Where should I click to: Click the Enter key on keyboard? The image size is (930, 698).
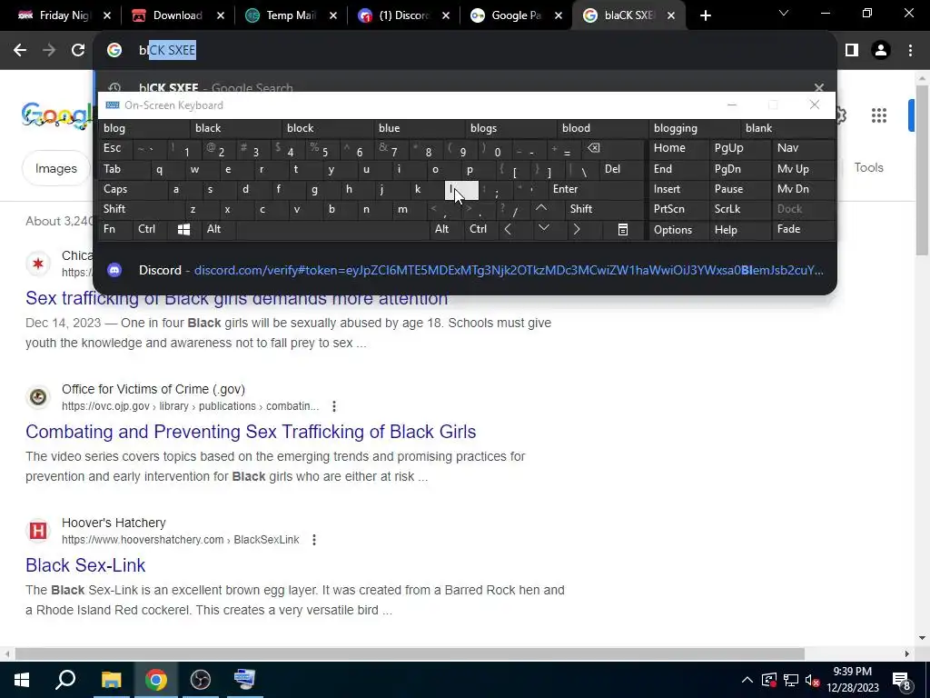[x=595, y=189]
